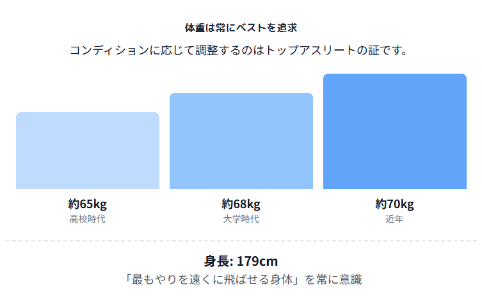This screenshot has width=482, height=301.
Task: Select the 約65kg weight label
Action: pos(88,204)
